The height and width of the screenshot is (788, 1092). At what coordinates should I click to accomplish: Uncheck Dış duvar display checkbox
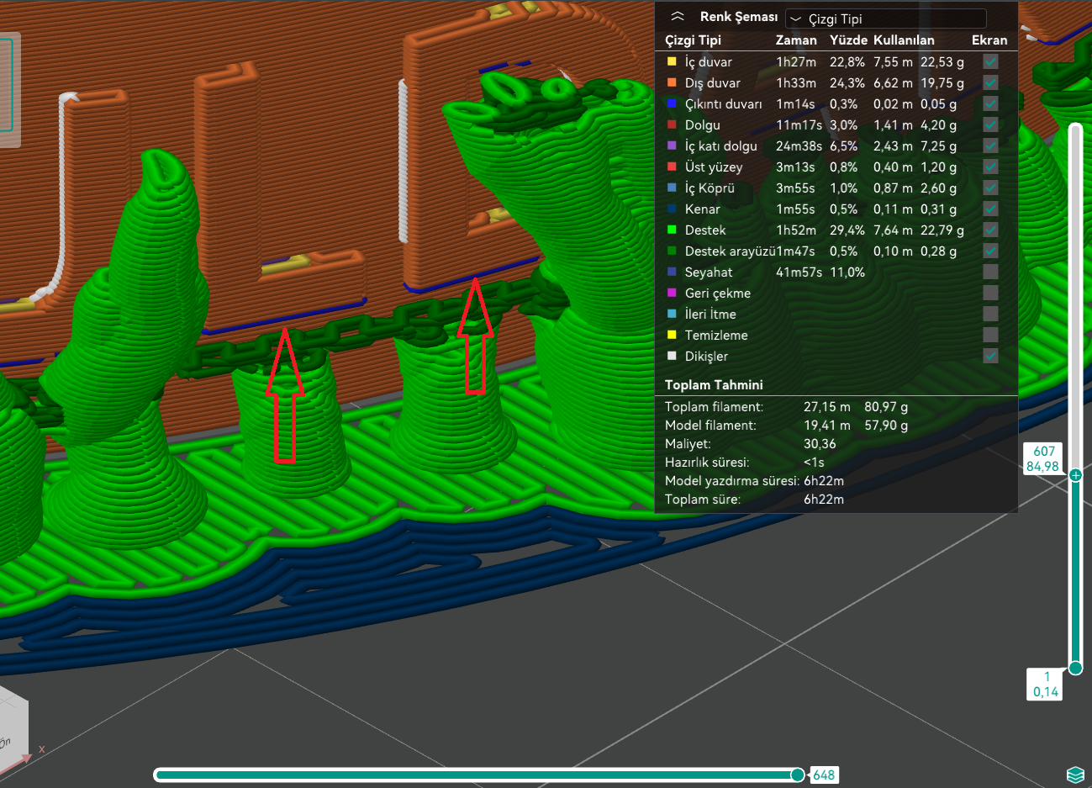point(990,82)
